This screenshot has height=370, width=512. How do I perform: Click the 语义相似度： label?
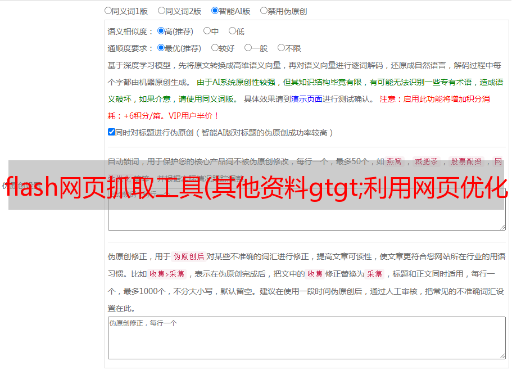click(130, 31)
